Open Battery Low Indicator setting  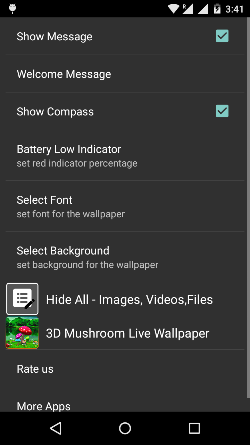pyautogui.click(x=69, y=155)
